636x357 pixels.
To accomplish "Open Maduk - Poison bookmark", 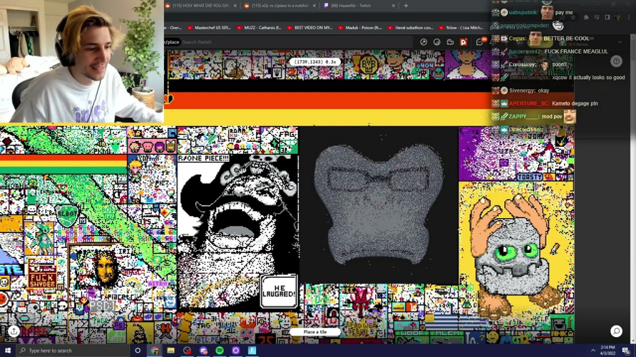I will tap(360, 27).
